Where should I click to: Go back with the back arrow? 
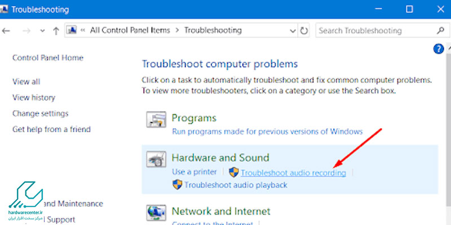(x=6, y=31)
